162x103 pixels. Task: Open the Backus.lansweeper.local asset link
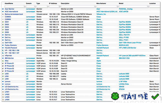pos(14,14)
